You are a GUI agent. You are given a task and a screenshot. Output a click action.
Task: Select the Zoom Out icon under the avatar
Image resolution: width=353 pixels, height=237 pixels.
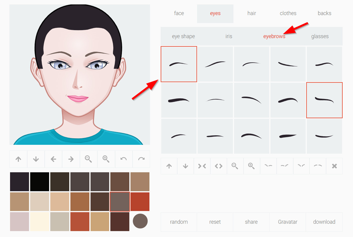89,159
